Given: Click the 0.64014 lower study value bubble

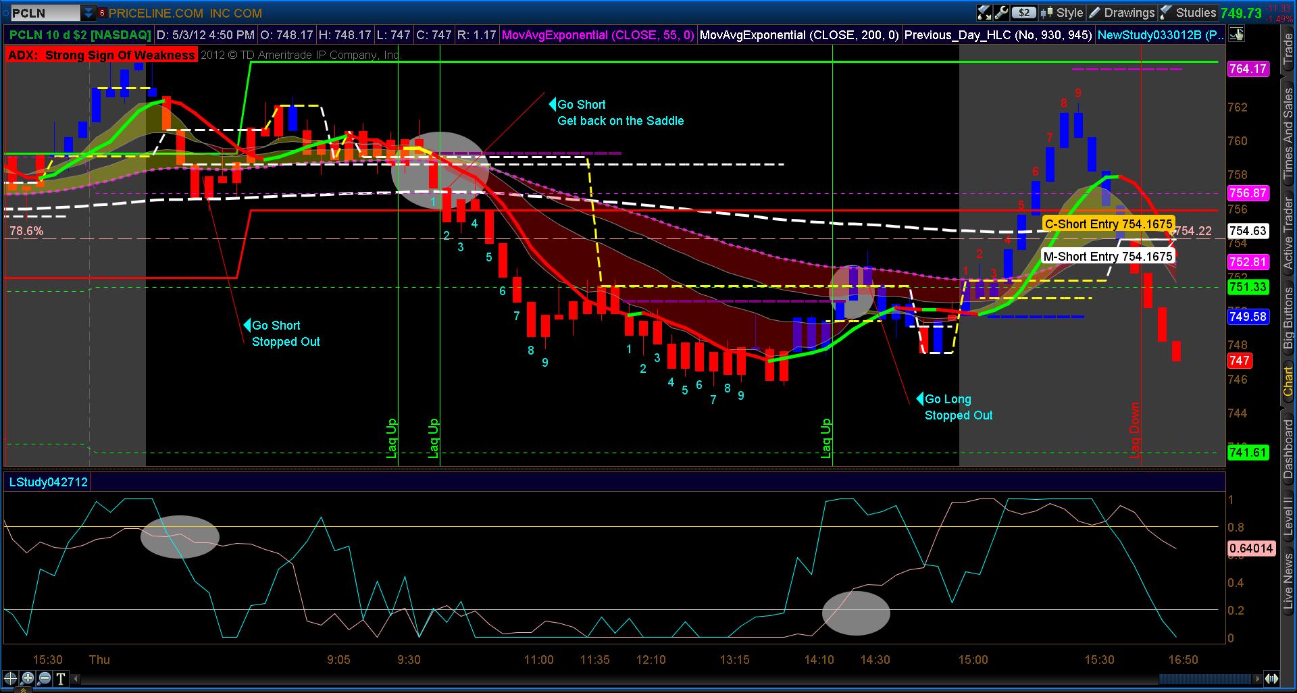Looking at the screenshot, I should (1251, 548).
